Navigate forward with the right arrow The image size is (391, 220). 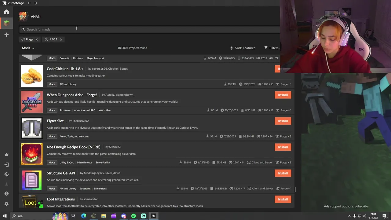(x=35, y=3)
